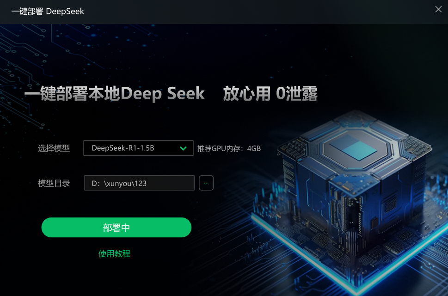
Task: Click the 推荐GPU内存：4GB hint text
Action: click(x=229, y=148)
